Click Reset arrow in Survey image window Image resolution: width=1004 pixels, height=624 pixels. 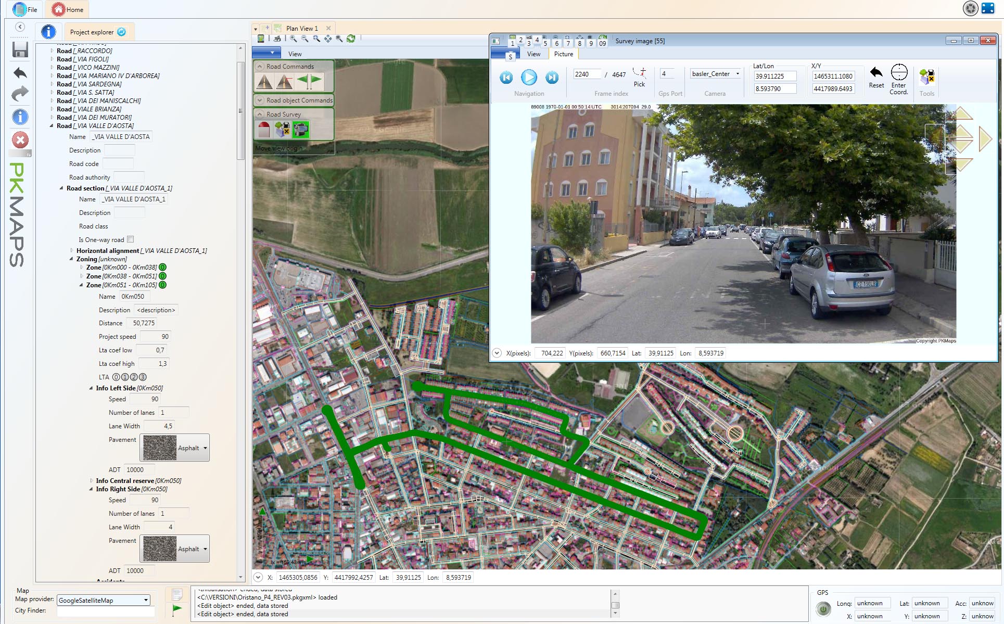(876, 77)
